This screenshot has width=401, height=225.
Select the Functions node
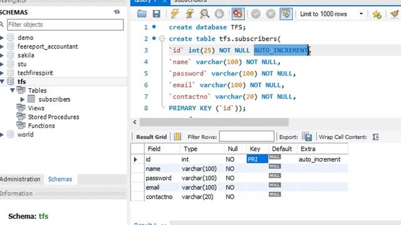click(x=41, y=126)
